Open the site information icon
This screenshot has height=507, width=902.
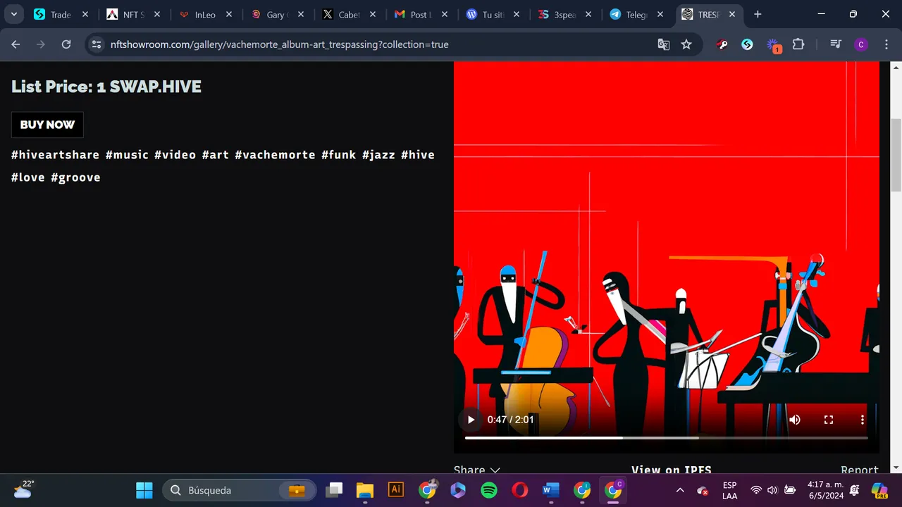tap(97, 44)
